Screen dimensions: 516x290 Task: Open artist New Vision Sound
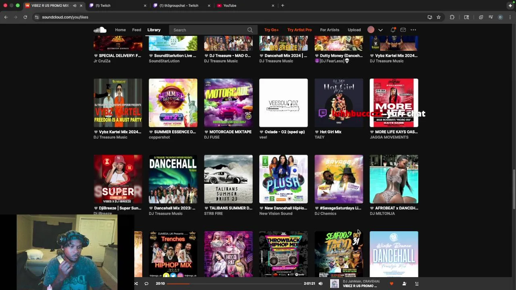(276, 213)
